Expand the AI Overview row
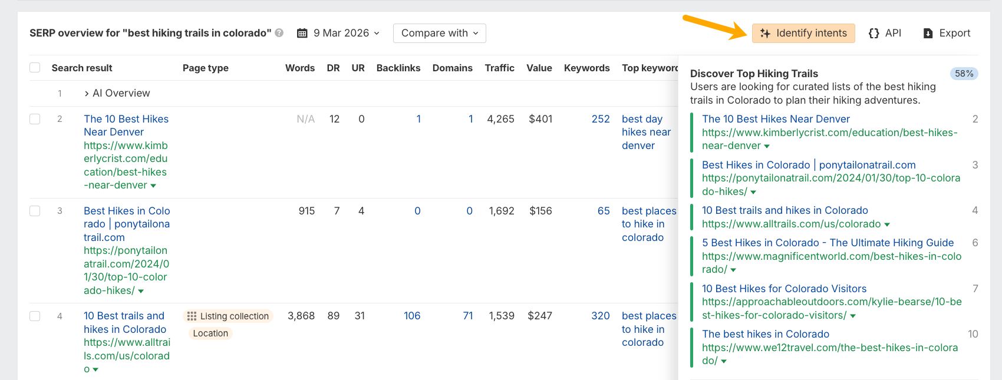This screenshot has height=380, width=1002. [87, 93]
